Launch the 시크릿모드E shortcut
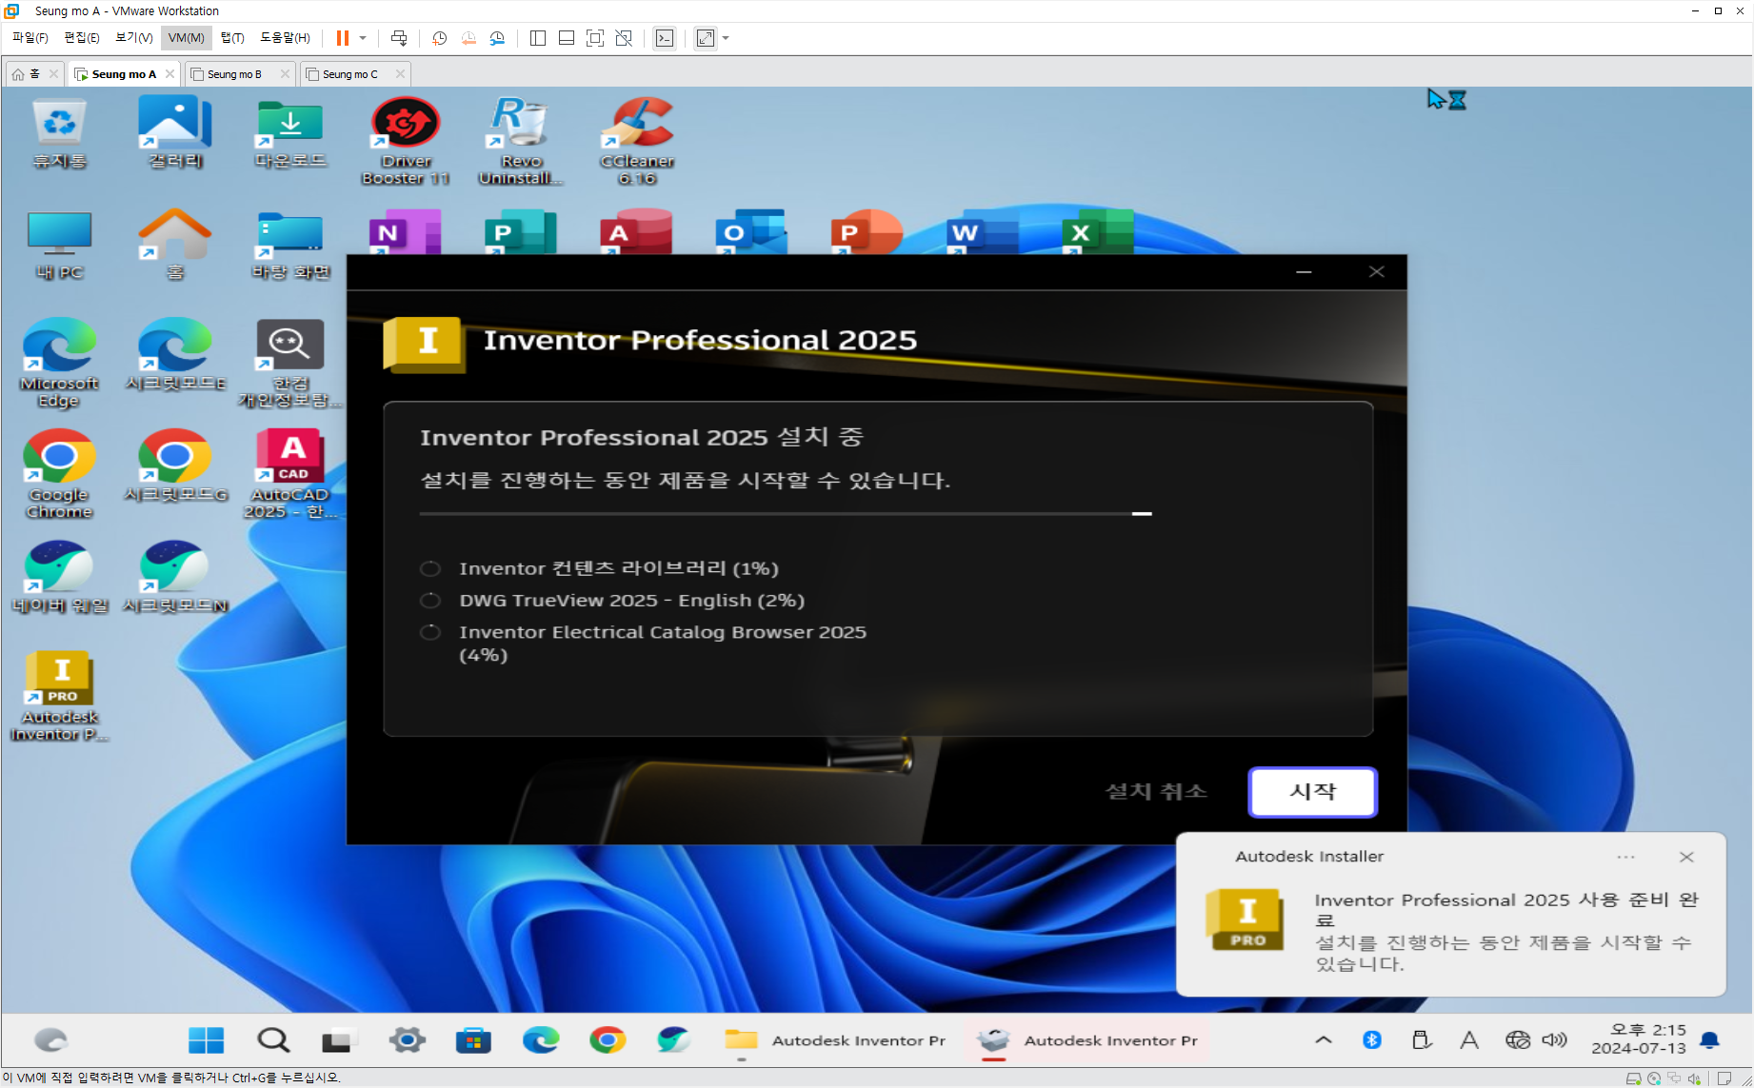Viewport: 1754px width, 1088px height. pyautogui.click(x=175, y=356)
